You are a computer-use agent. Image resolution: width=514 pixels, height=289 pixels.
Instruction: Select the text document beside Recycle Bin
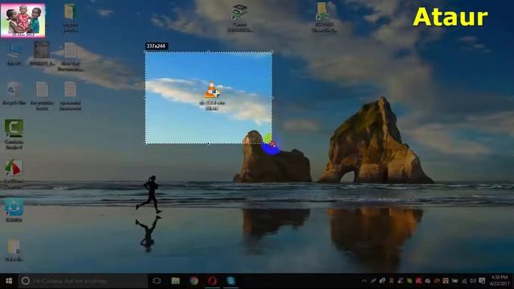pos(42,96)
